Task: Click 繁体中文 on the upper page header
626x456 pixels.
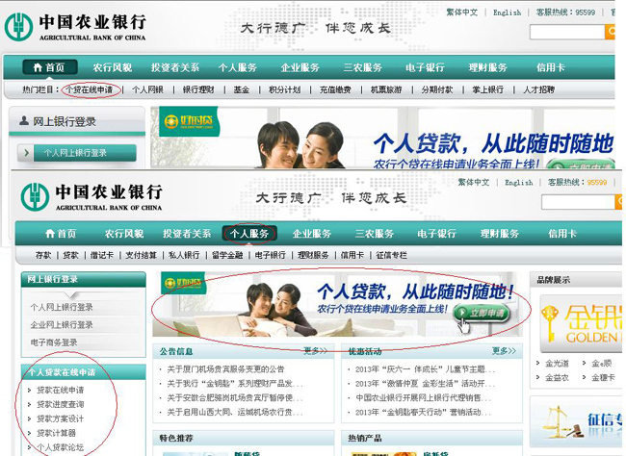Action: [x=462, y=13]
